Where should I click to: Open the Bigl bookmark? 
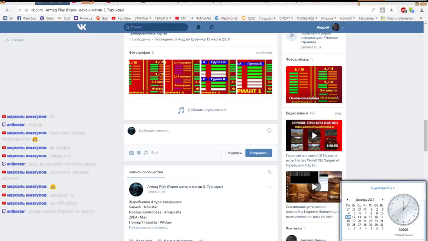[x=102, y=18]
